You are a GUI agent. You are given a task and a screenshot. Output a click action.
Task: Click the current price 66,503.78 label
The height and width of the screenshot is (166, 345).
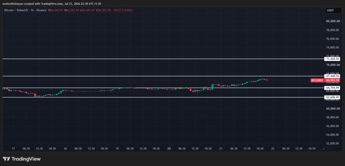(333, 80)
